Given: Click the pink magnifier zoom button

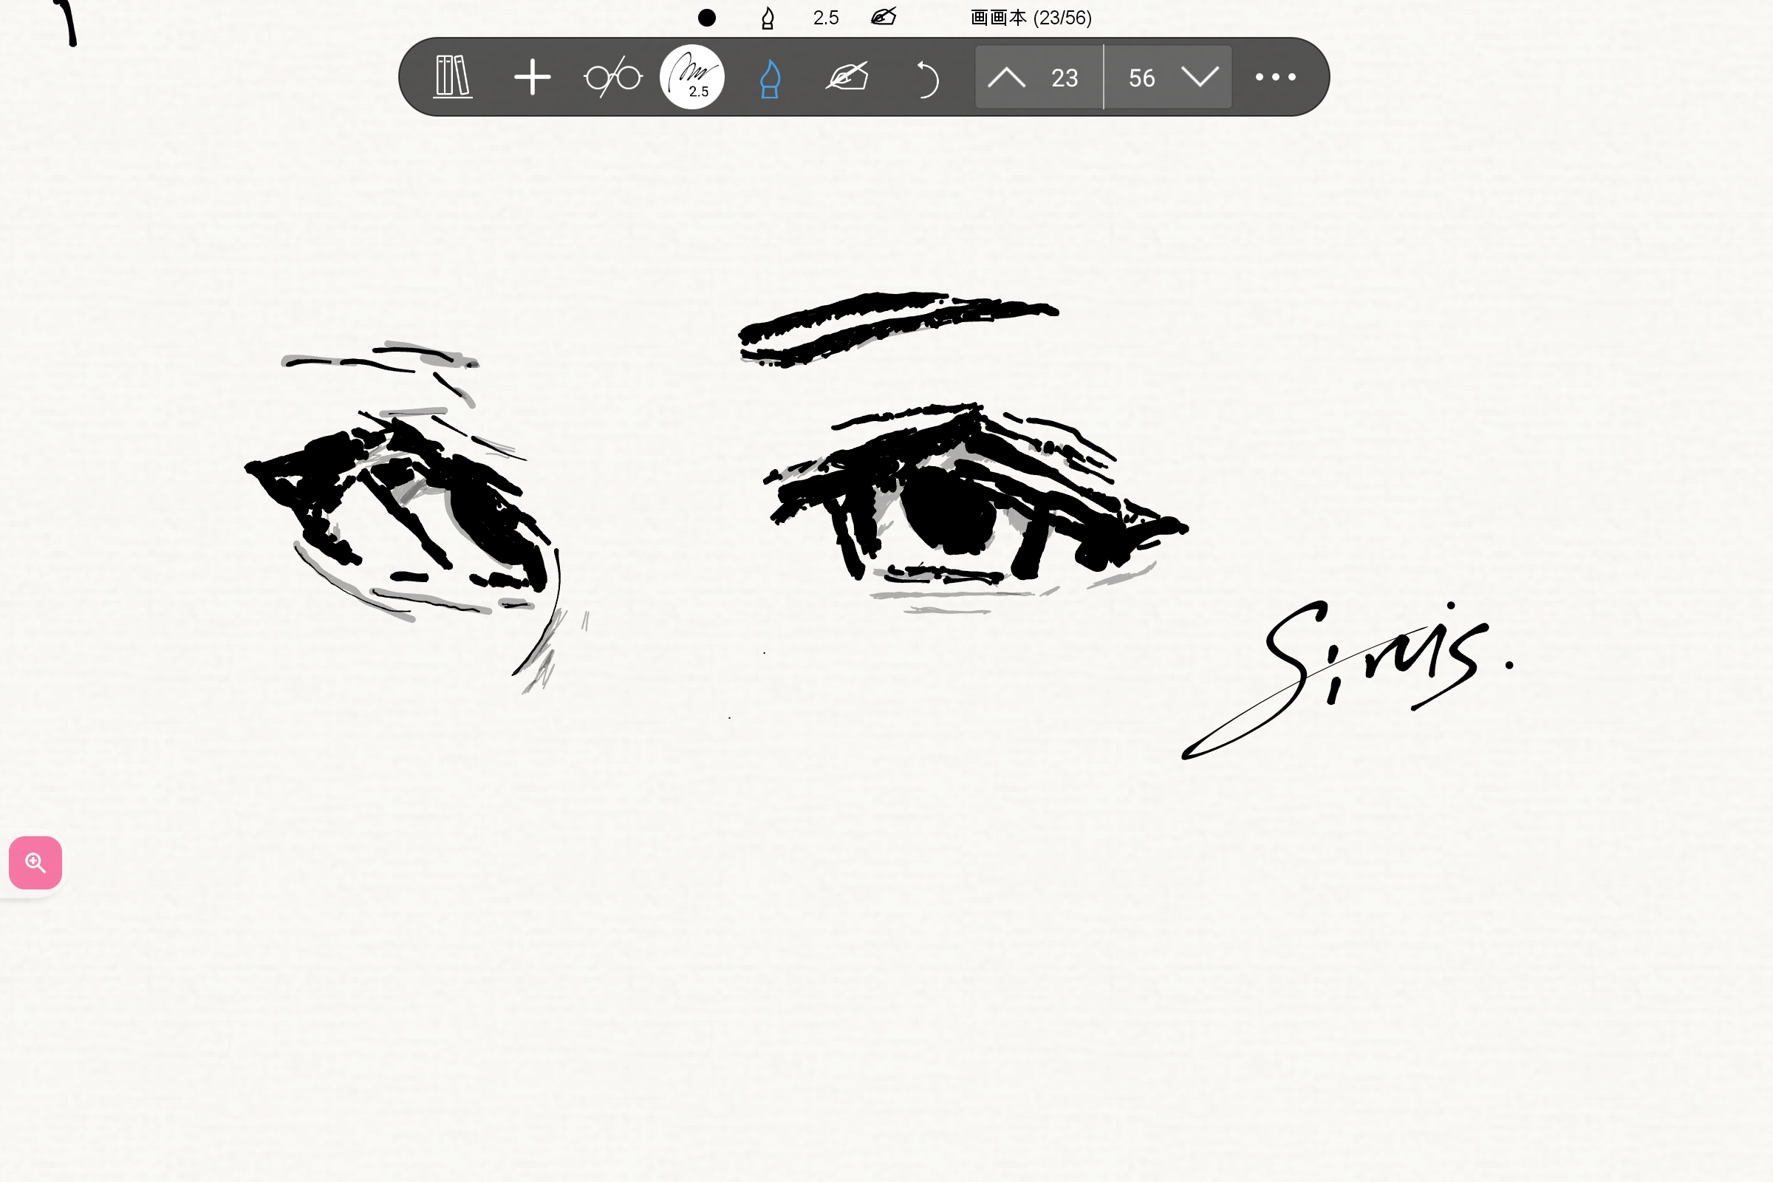Looking at the screenshot, I should point(35,862).
